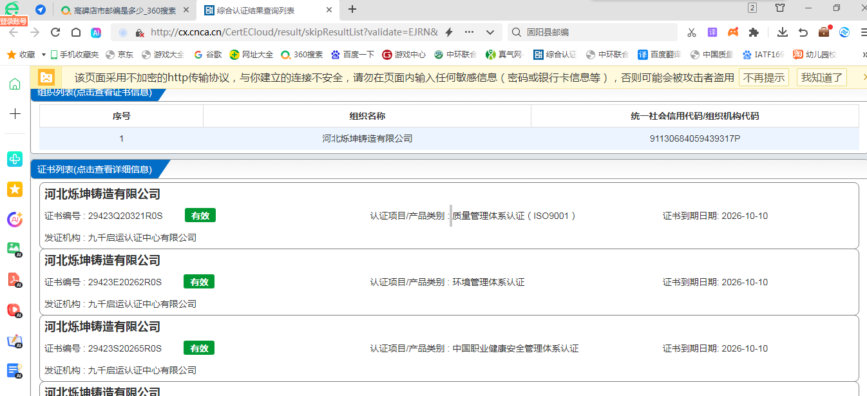Click the 登录账号 login badge
Screen dimensions: 867x396
(x=14, y=21)
